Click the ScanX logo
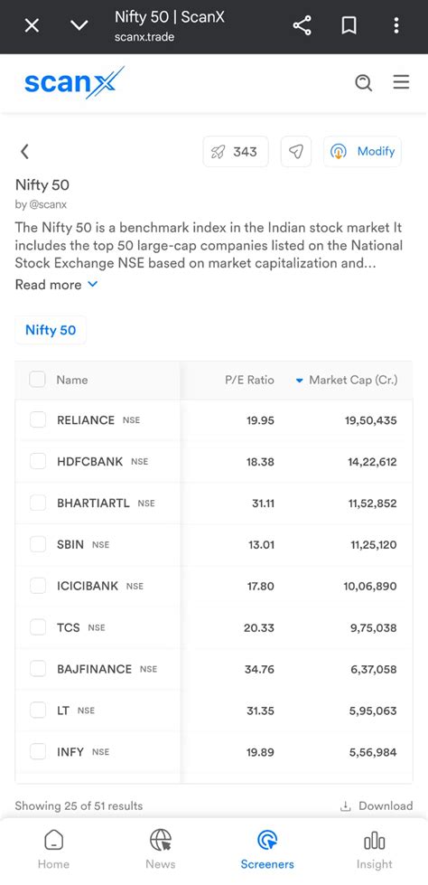This screenshot has height=885, width=428. pyautogui.click(x=74, y=82)
